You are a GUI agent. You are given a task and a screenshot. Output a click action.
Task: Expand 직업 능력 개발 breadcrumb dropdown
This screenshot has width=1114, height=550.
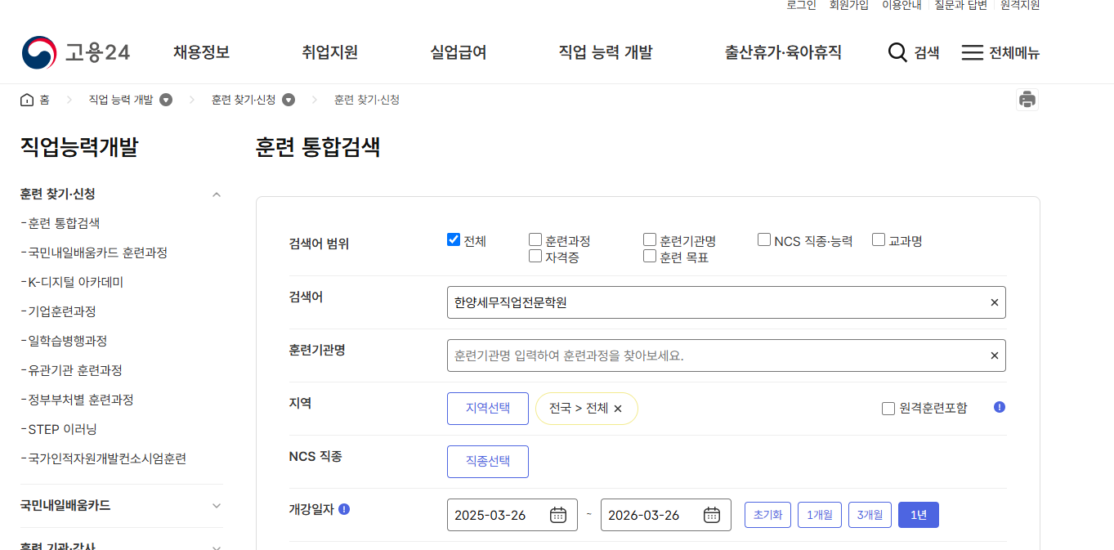166,100
